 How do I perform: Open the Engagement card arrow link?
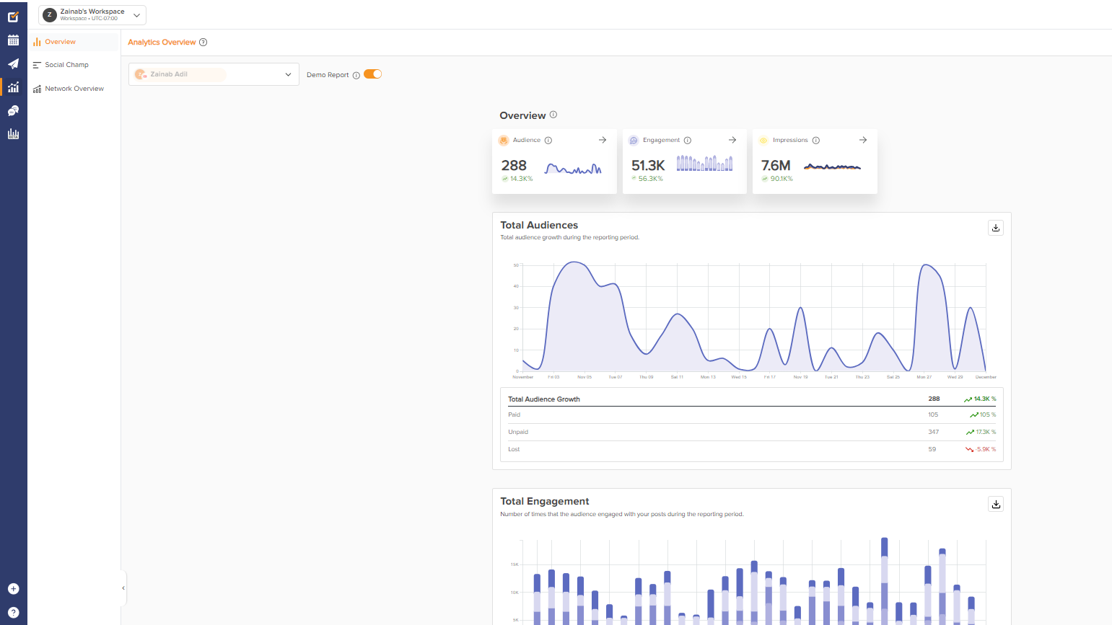732,140
